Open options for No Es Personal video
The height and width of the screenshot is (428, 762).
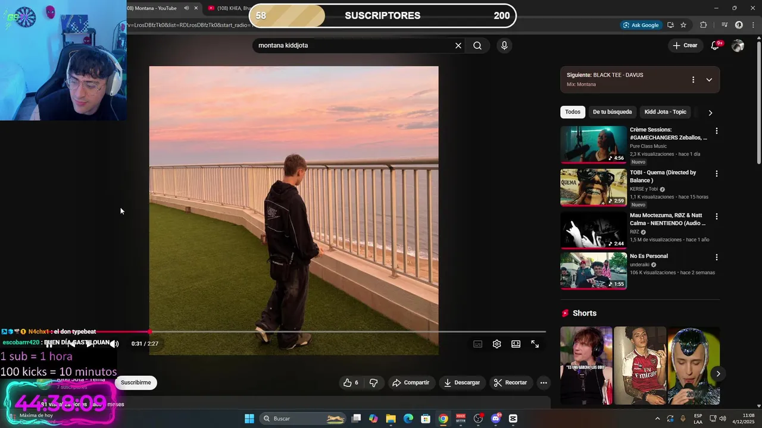pos(717,257)
